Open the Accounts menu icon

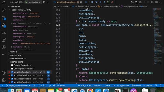coord(4,73)
